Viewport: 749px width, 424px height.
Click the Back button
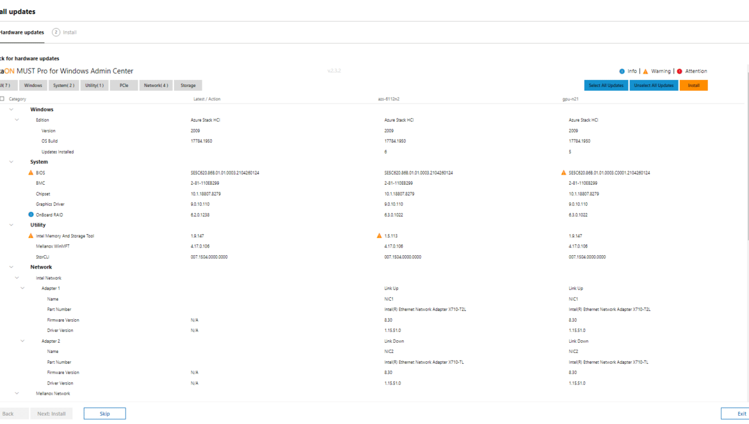(x=13, y=414)
